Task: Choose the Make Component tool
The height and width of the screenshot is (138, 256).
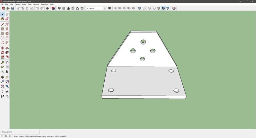Action: click(7, 14)
